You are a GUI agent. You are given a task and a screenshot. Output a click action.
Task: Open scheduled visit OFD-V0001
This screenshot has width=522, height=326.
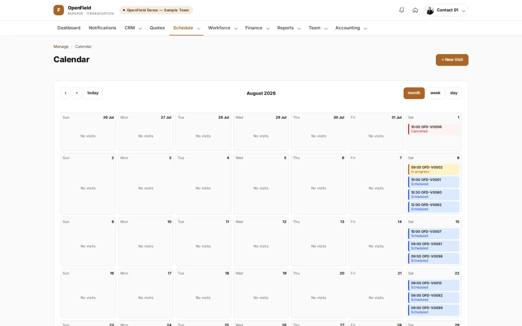(434, 182)
